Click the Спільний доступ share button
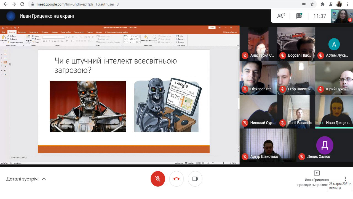353x199 pixels. pos(231,32)
